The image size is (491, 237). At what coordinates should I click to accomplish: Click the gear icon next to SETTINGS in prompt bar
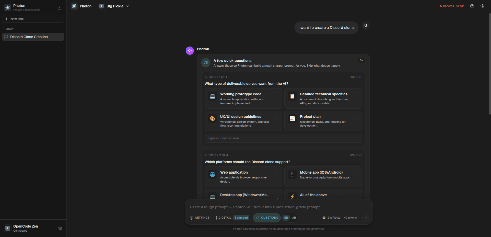pos(192,218)
